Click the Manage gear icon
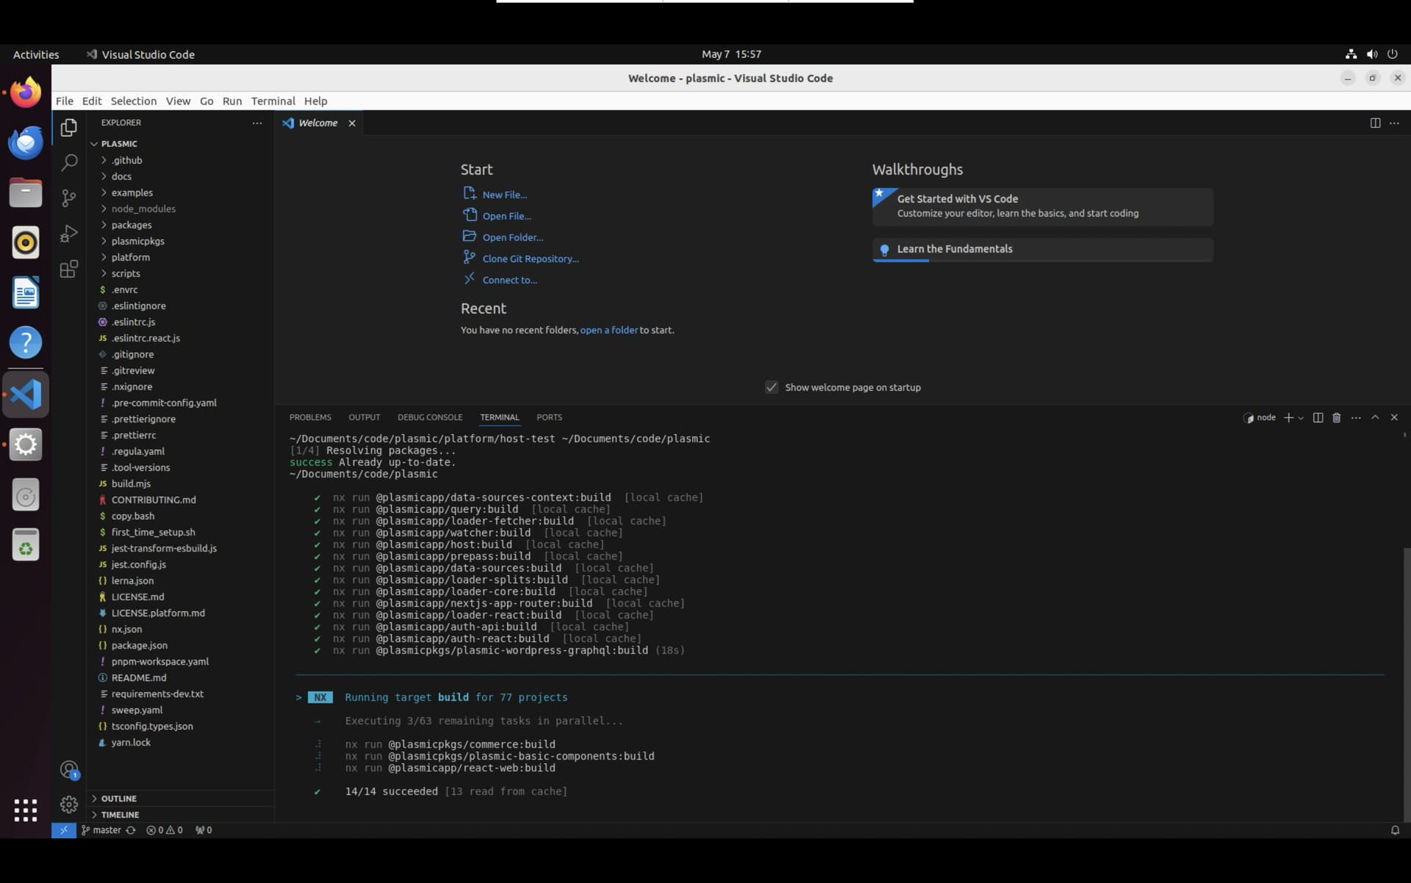 (69, 804)
